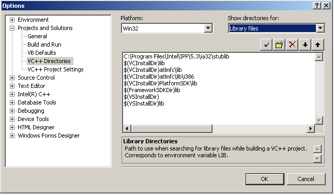Close the Options dialog

326,6
